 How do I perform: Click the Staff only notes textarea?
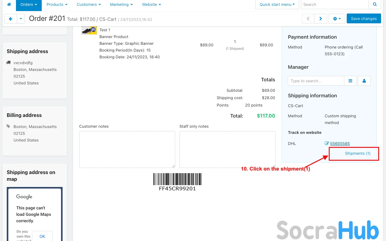(227, 149)
